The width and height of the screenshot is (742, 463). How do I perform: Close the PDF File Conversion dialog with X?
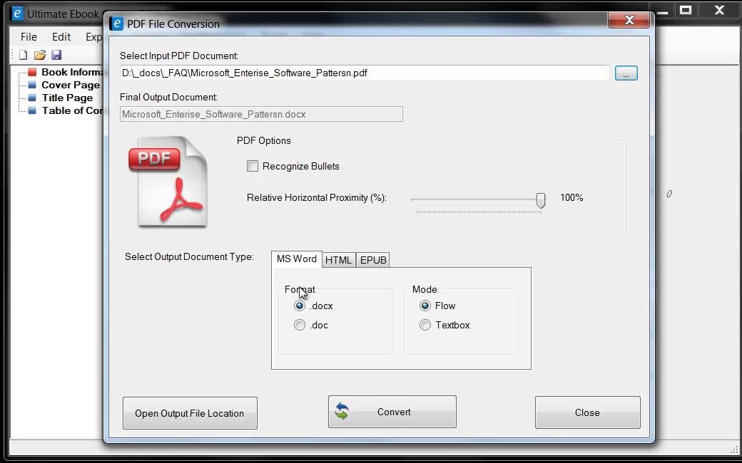pos(629,20)
